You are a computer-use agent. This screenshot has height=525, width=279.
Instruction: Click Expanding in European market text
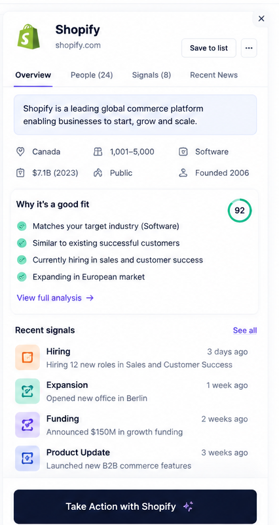click(x=89, y=277)
